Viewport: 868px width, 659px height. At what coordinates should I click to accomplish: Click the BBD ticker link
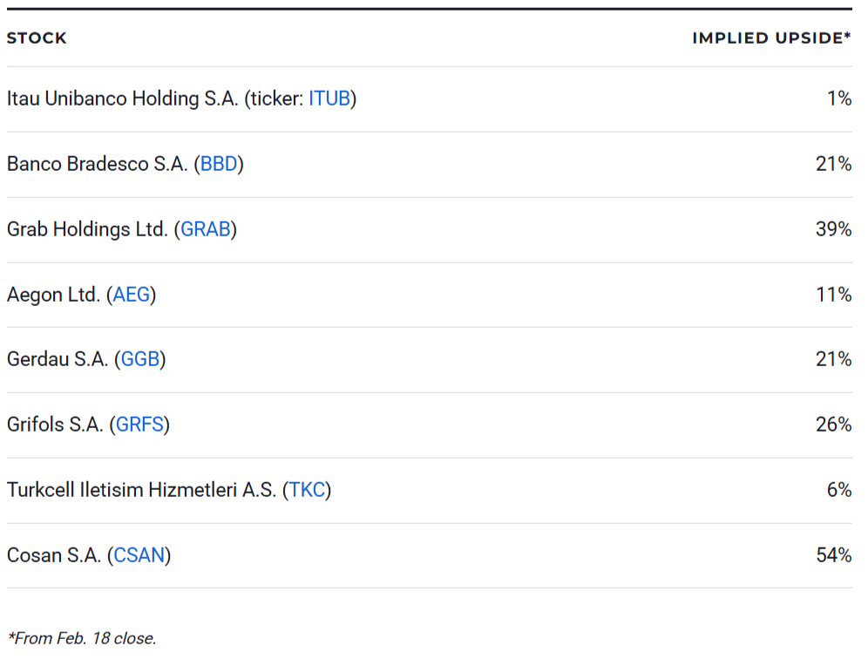[219, 164]
